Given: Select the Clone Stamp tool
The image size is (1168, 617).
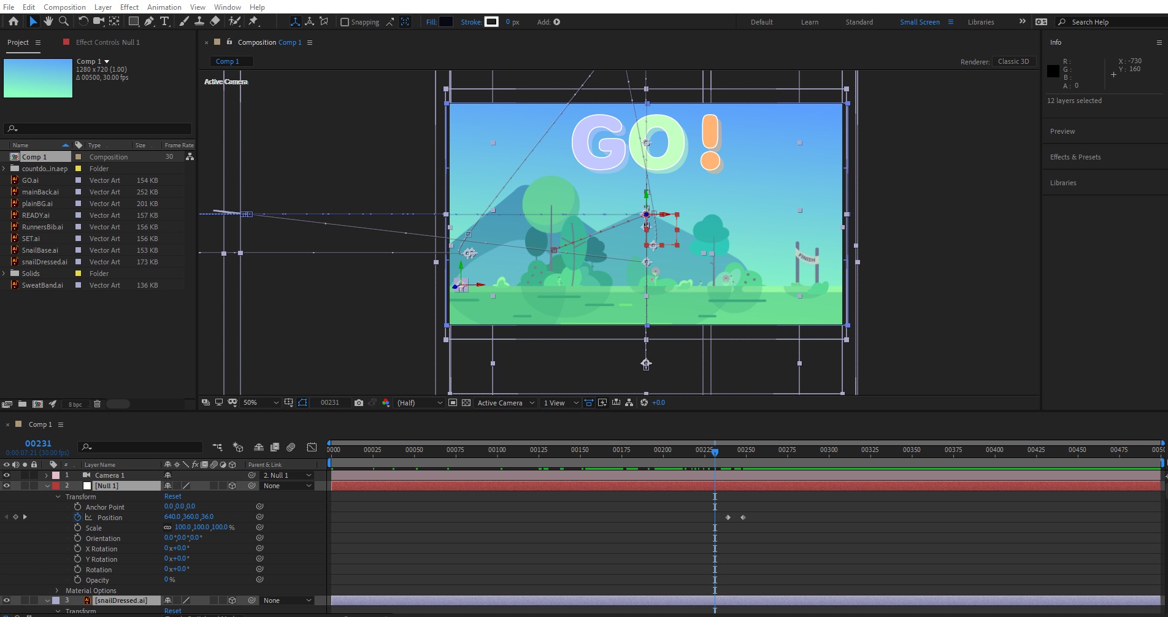Looking at the screenshot, I should [x=199, y=21].
